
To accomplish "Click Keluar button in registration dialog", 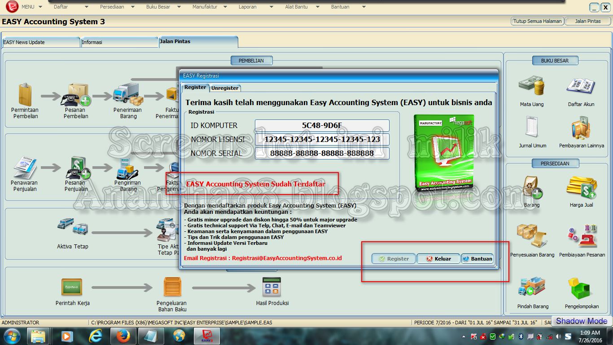I will 438,259.
